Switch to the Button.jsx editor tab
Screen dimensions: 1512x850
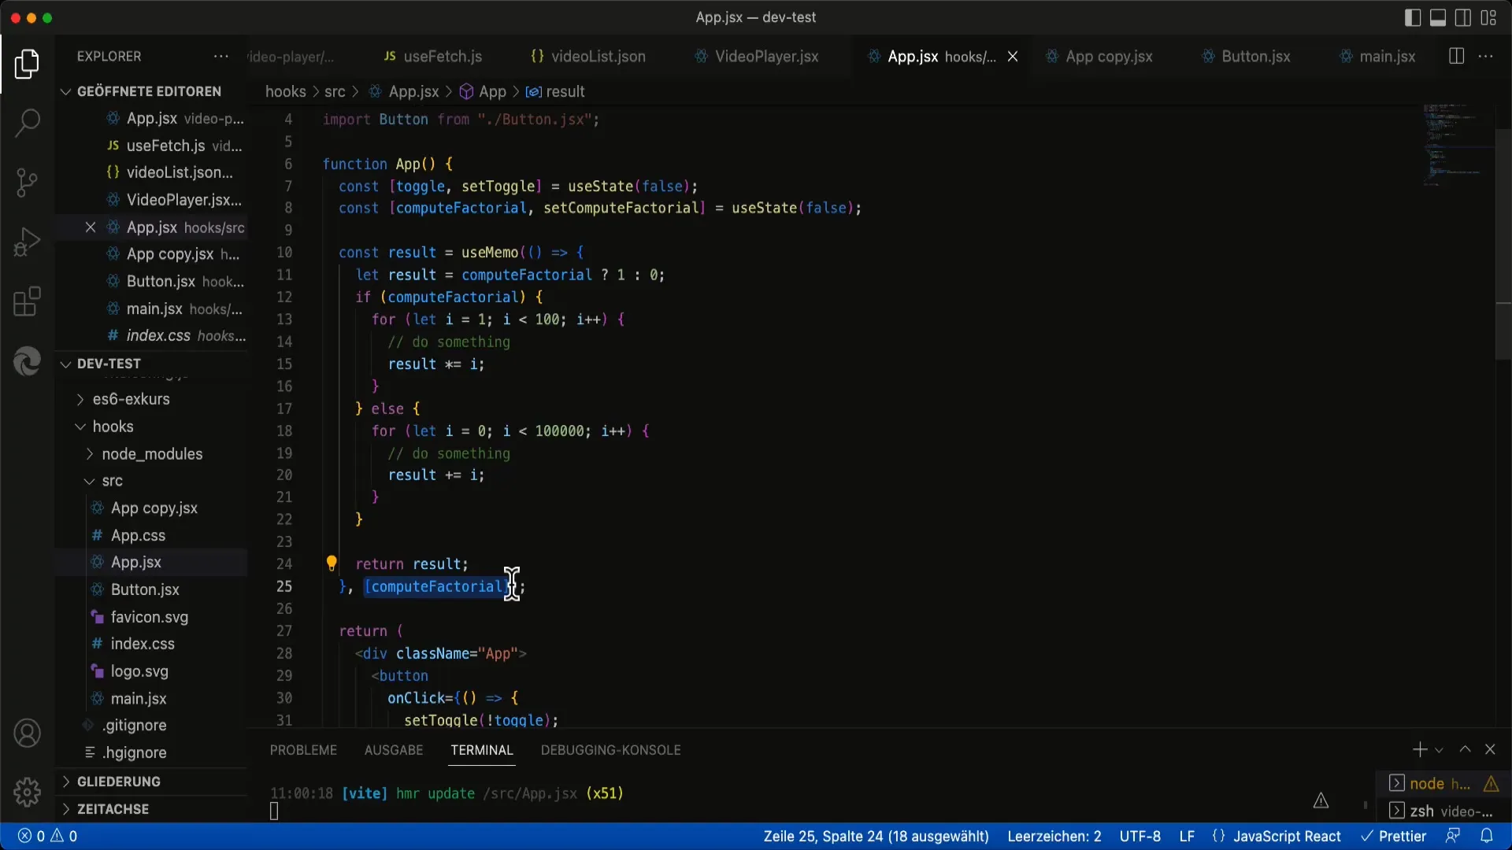1247,57
